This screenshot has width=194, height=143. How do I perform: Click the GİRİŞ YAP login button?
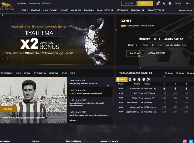click(x=129, y=3)
